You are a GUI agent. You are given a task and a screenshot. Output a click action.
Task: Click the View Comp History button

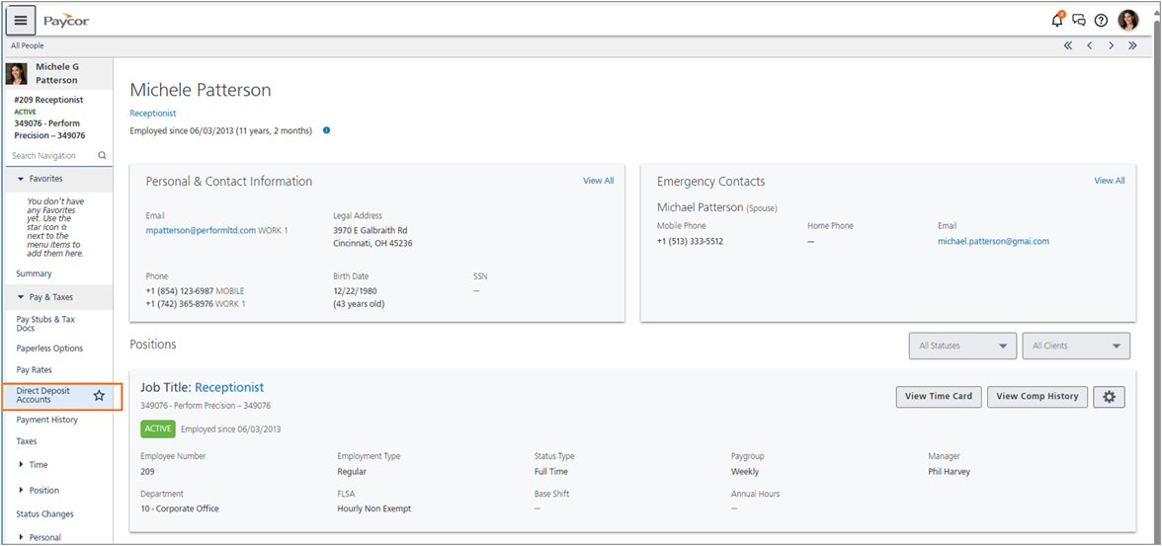(1037, 396)
